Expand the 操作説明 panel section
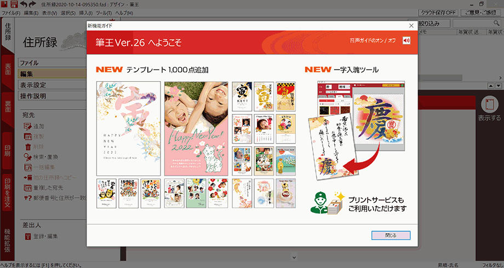The image size is (504, 268). 53,96
